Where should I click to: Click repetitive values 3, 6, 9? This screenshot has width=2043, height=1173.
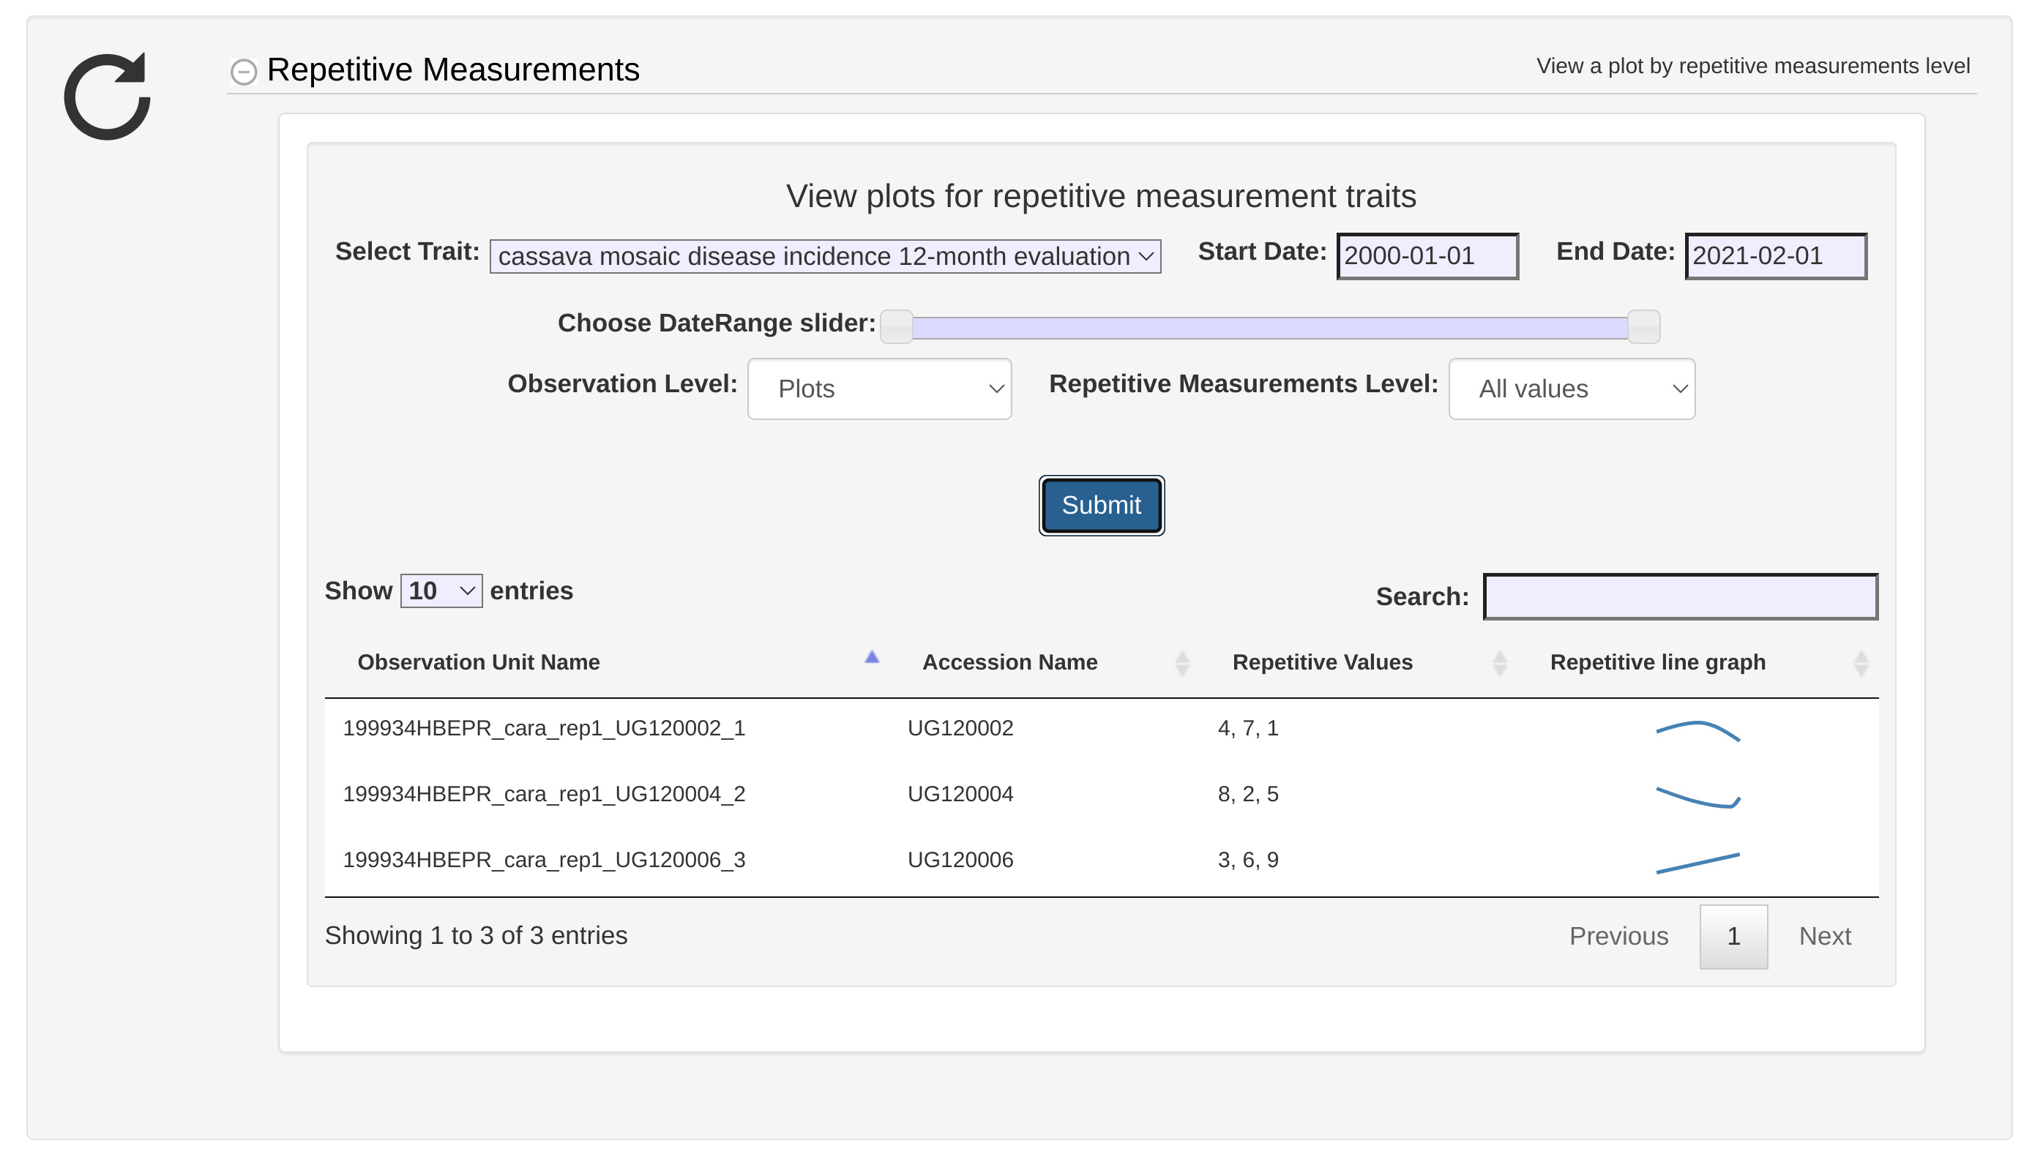[1247, 861]
